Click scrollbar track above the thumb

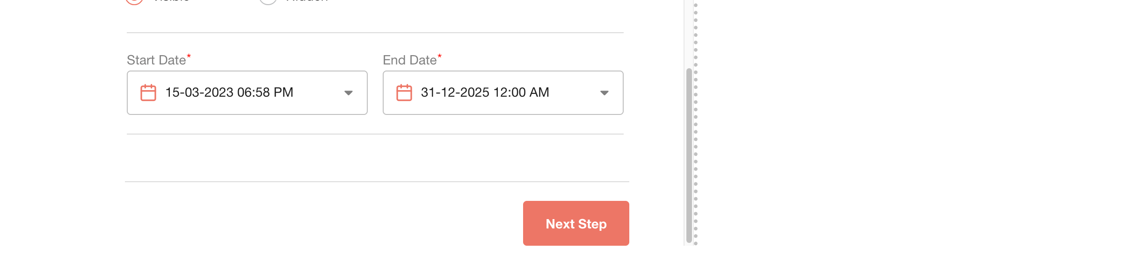(689, 33)
